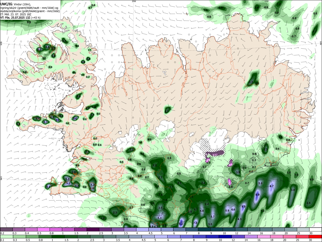Click the 6.4 value off the southwest peninsula tip
The width and height of the screenshot is (322, 242).
tap(48, 187)
